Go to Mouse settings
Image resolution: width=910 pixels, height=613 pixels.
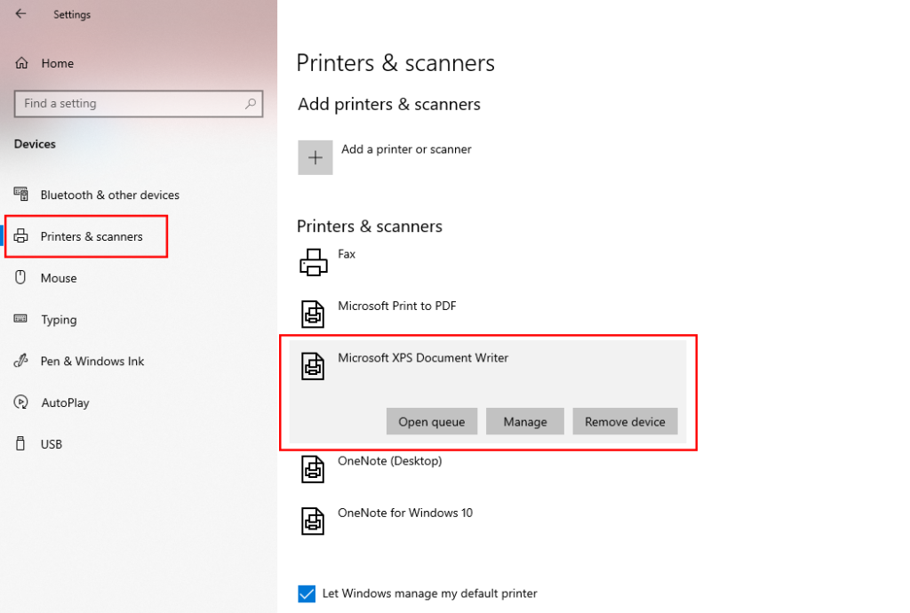pos(59,279)
